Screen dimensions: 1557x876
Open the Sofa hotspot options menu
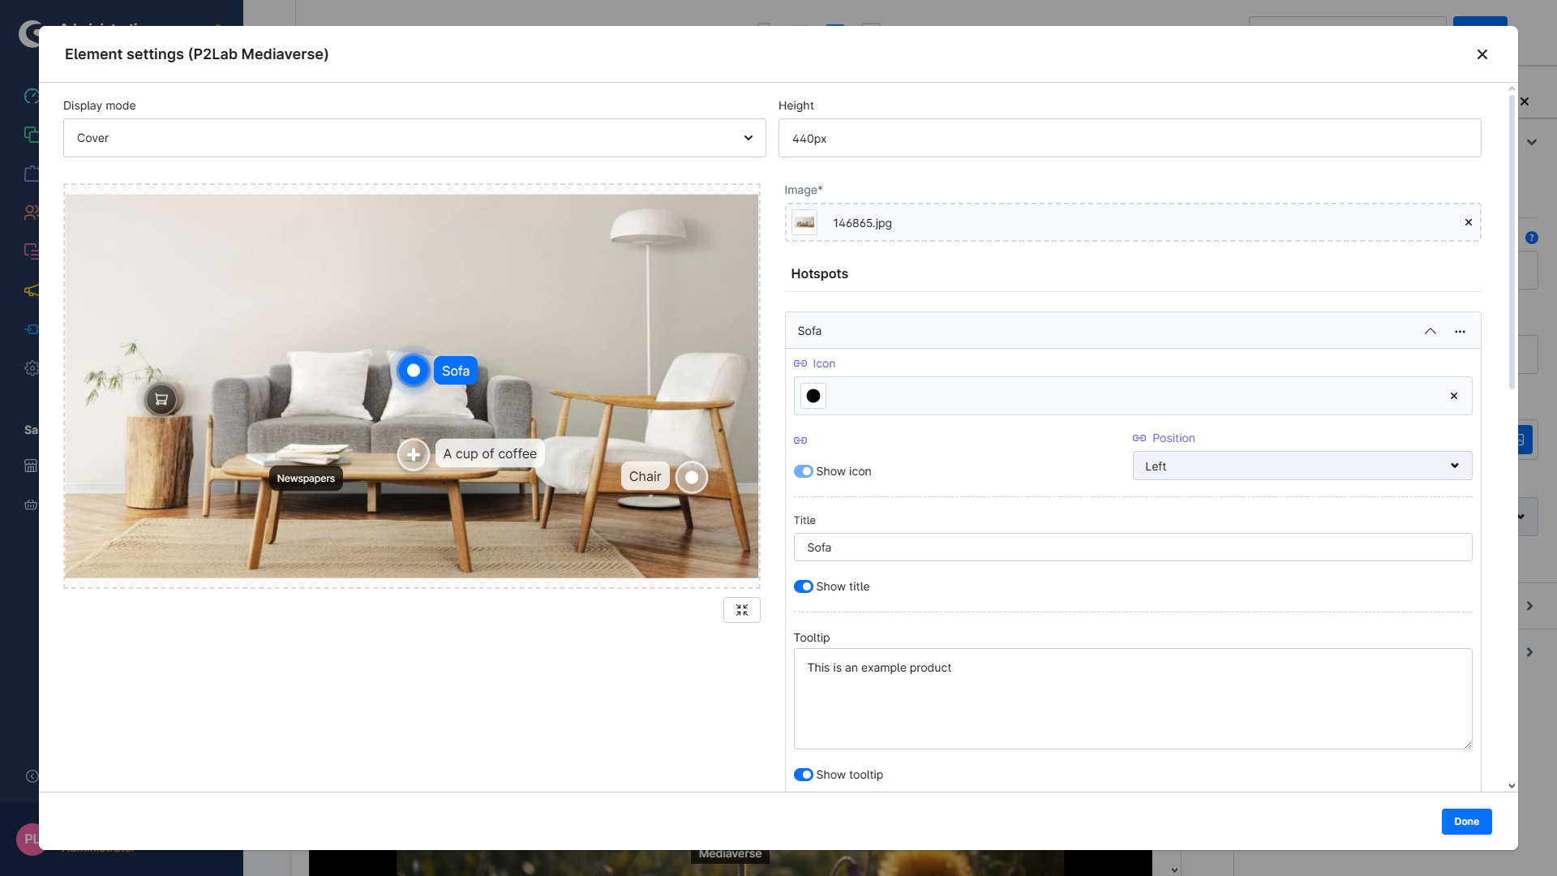point(1460,331)
